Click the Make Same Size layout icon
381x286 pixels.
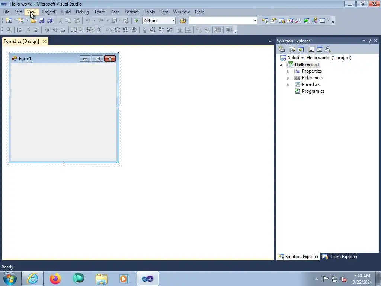pyautogui.click(x=90, y=30)
